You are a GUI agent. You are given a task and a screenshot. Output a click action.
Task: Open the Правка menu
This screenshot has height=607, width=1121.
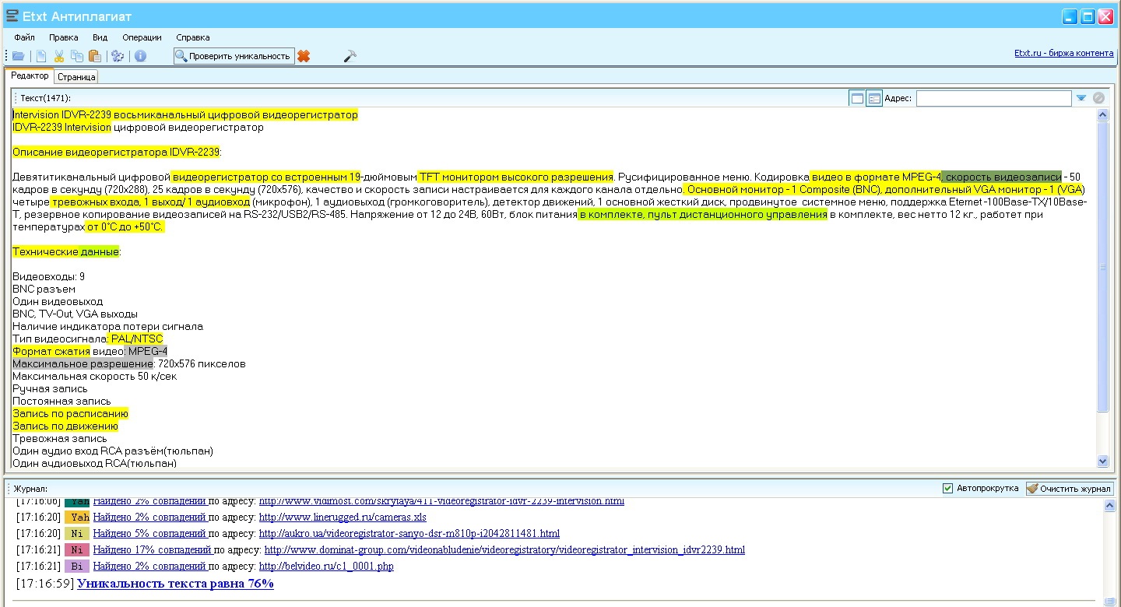point(63,37)
